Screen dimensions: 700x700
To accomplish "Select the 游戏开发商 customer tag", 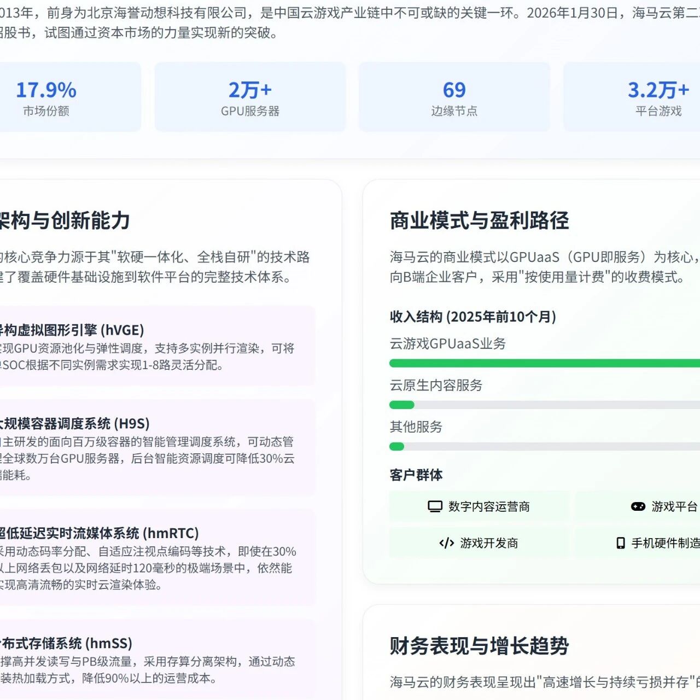I will (x=479, y=543).
